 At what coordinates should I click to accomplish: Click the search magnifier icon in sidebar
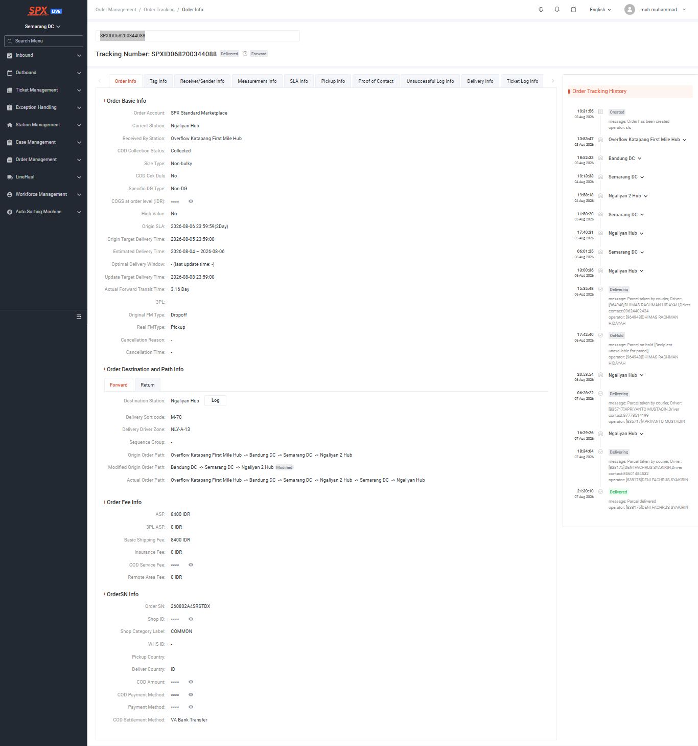click(10, 41)
